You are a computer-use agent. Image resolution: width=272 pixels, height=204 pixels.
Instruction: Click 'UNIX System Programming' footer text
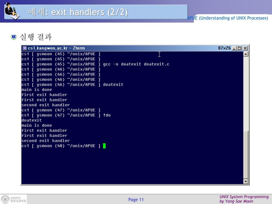[244, 197]
